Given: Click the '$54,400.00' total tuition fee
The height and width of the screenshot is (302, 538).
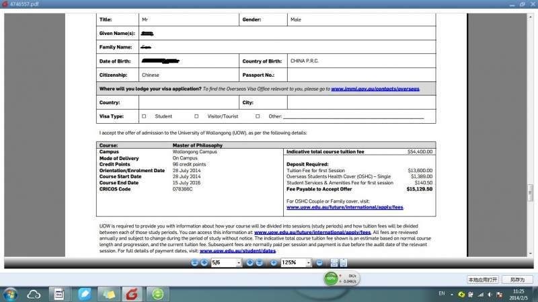Looking at the screenshot, I should (x=420, y=152).
